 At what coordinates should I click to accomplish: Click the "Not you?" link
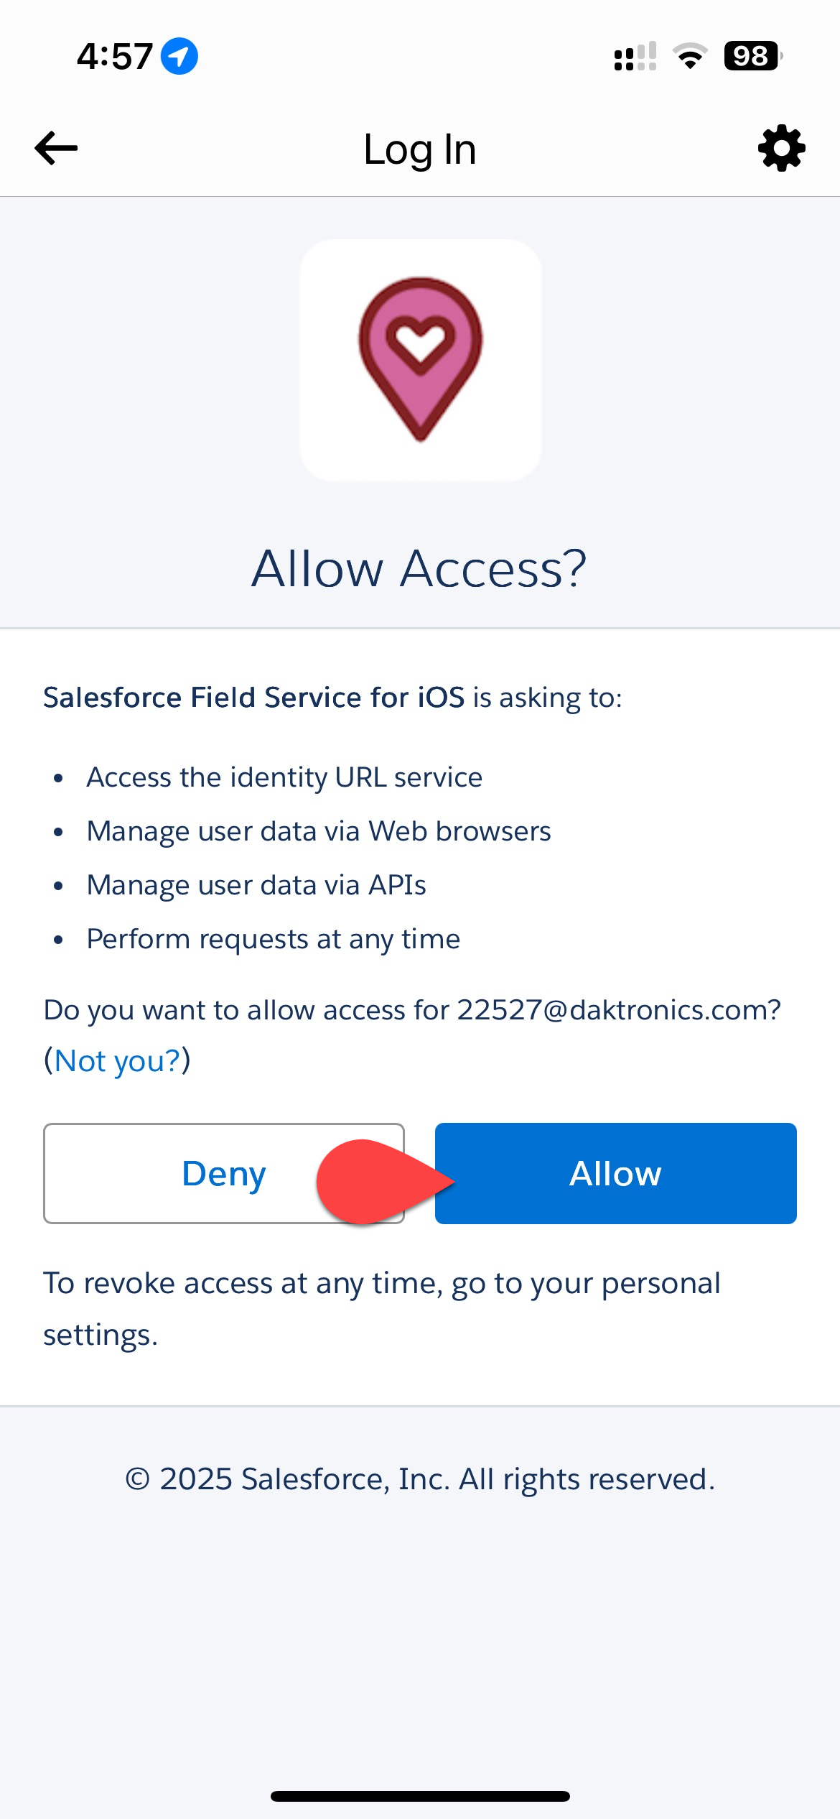[117, 1060]
